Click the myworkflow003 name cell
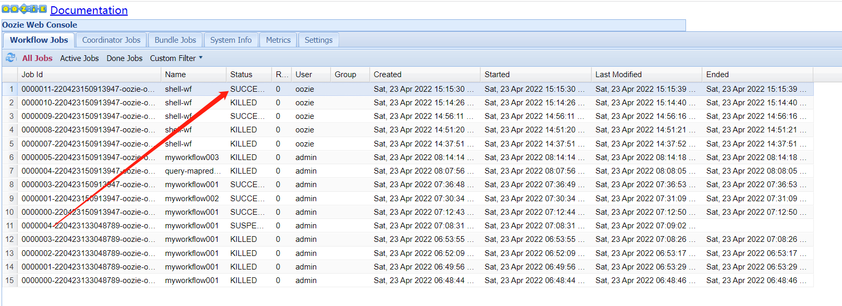The image size is (842, 306). tap(193, 157)
